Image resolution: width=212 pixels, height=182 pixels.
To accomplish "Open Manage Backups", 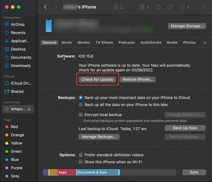I will pyautogui.click(x=99, y=137).
